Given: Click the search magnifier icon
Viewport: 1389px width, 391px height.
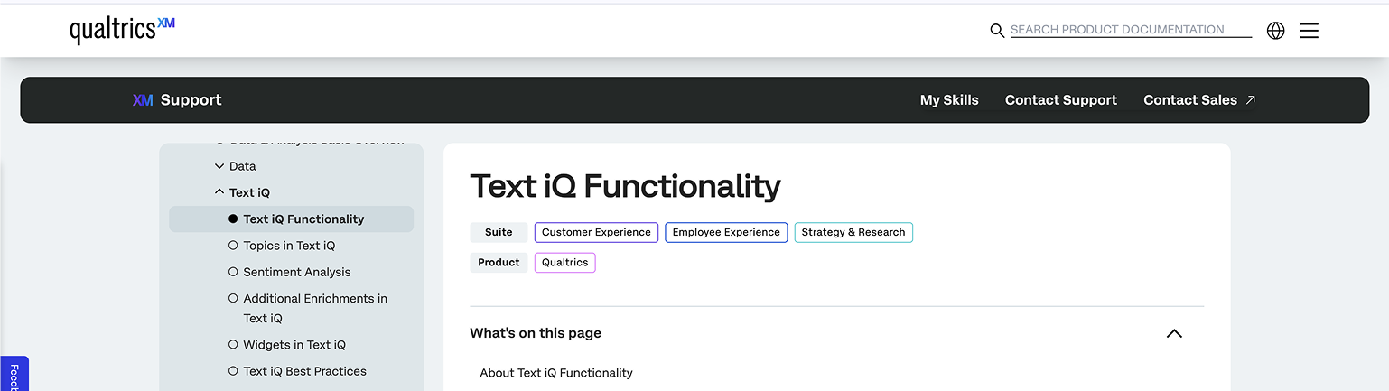Looking at the screenshot, I should point(997,31).
